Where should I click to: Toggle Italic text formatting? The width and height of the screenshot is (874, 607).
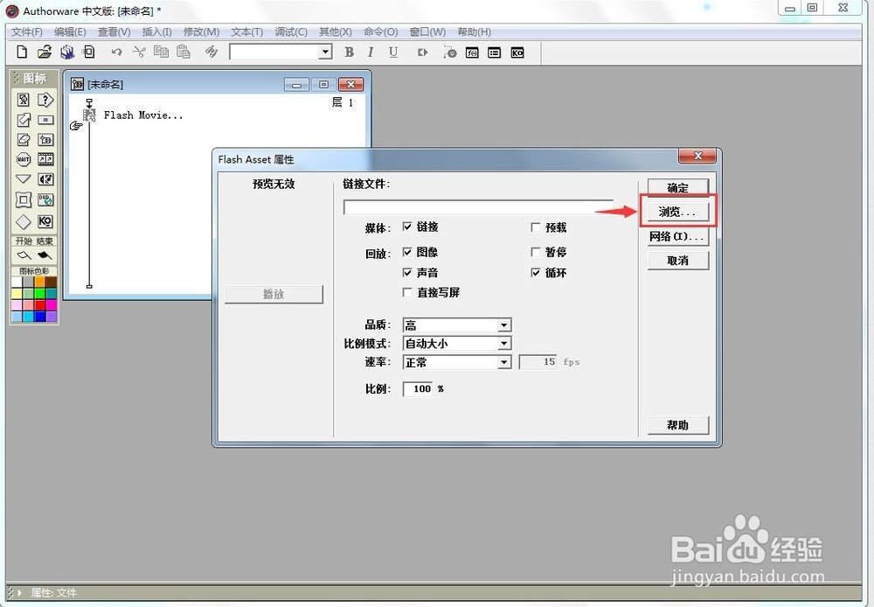click(371, 52)
